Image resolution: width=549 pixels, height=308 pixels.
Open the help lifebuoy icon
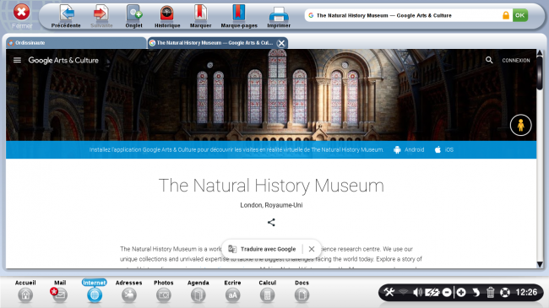pos(504,292)
